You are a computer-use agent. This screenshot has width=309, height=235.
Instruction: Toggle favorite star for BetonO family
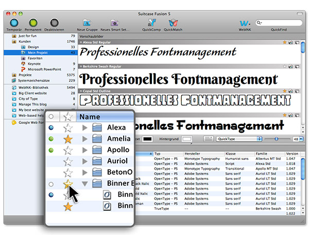tap(68, 173)
